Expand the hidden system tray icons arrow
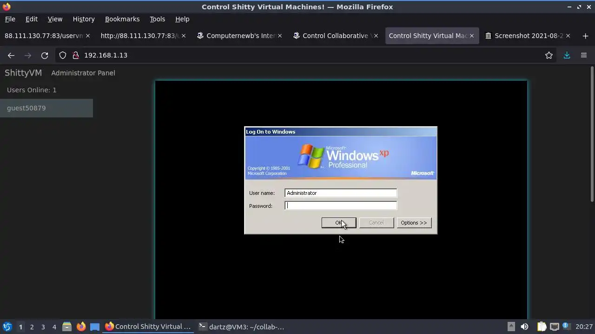 click(511, 327)
